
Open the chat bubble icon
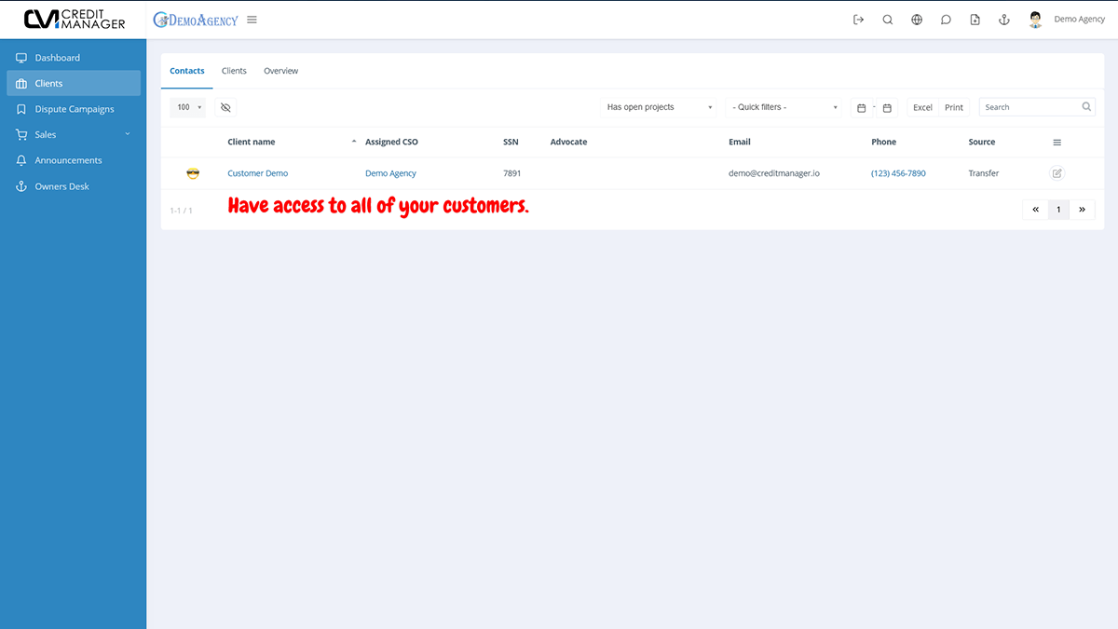[946, 19]
